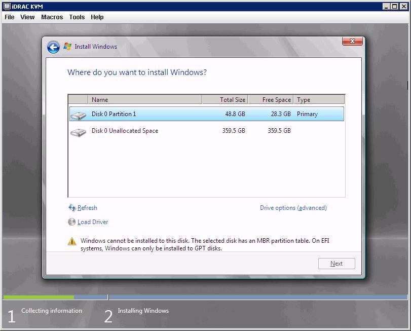Viewport: 411px width, 331px height.
Task: Open the Help menu
Action: [x=97, y=17]
